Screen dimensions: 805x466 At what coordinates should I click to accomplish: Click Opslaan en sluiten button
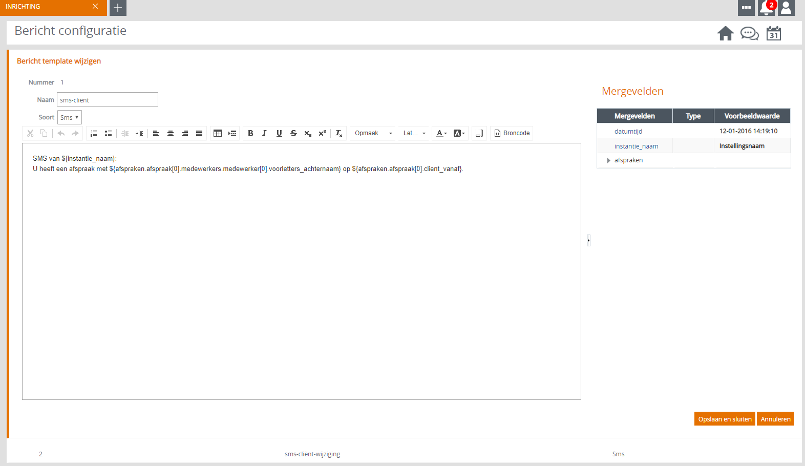coord(725,419)
